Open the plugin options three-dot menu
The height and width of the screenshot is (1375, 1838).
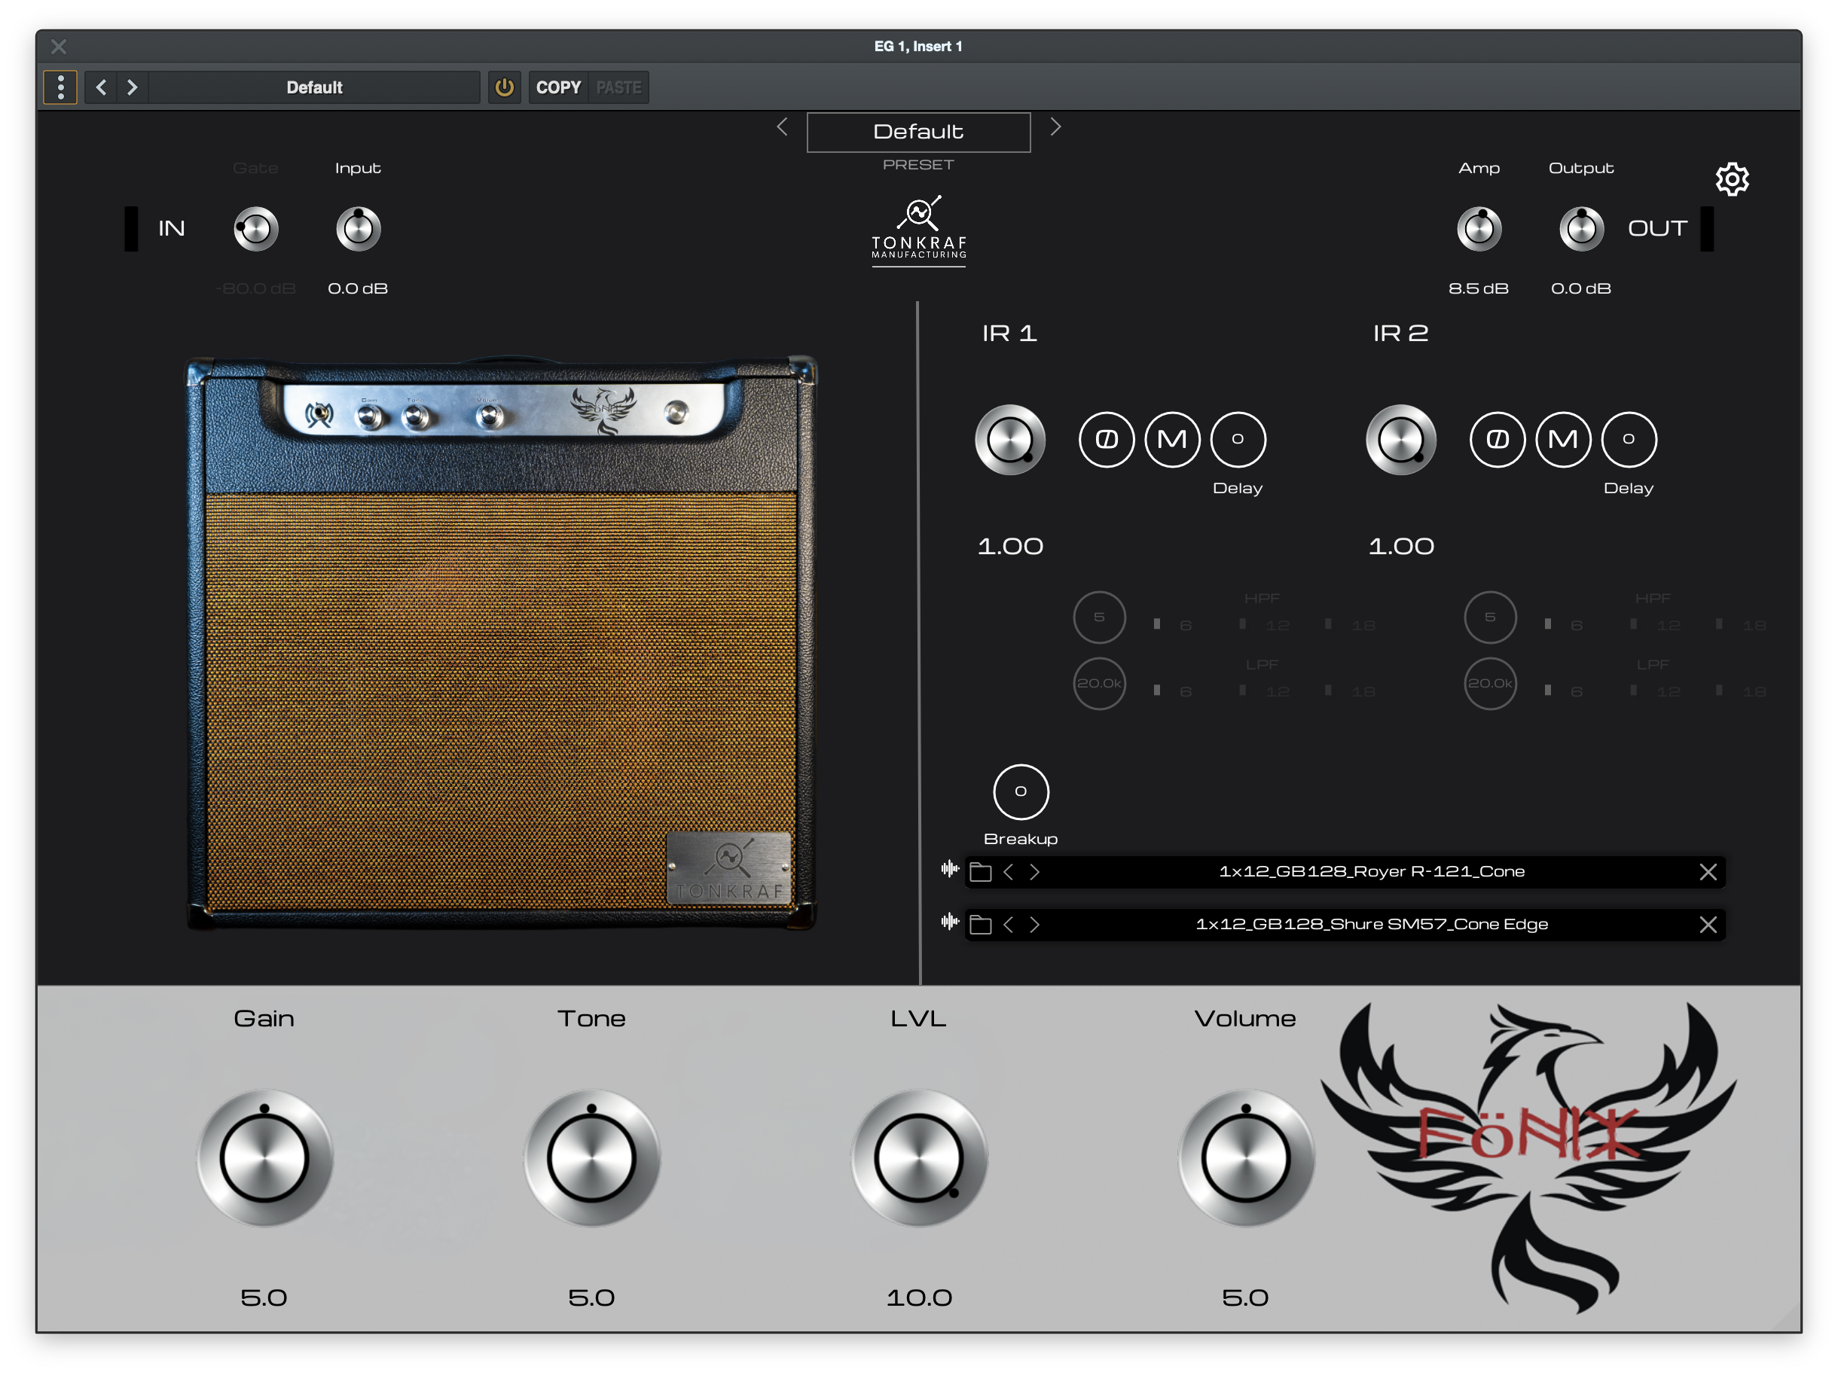tap(61, 87)
